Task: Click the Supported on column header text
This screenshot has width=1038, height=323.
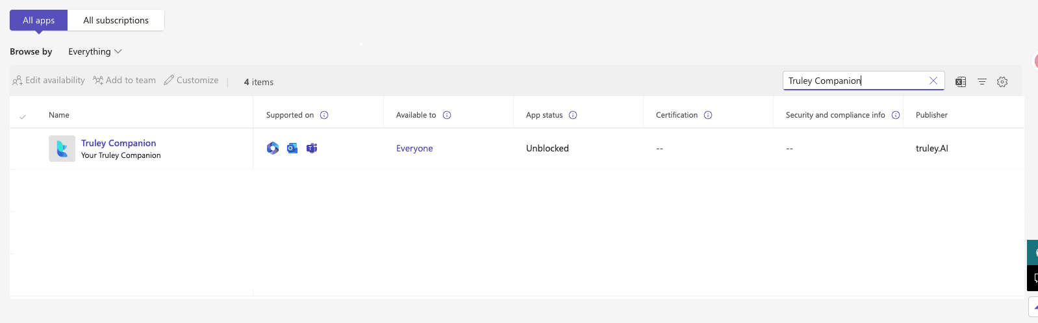Action: (x=290, y=115)
